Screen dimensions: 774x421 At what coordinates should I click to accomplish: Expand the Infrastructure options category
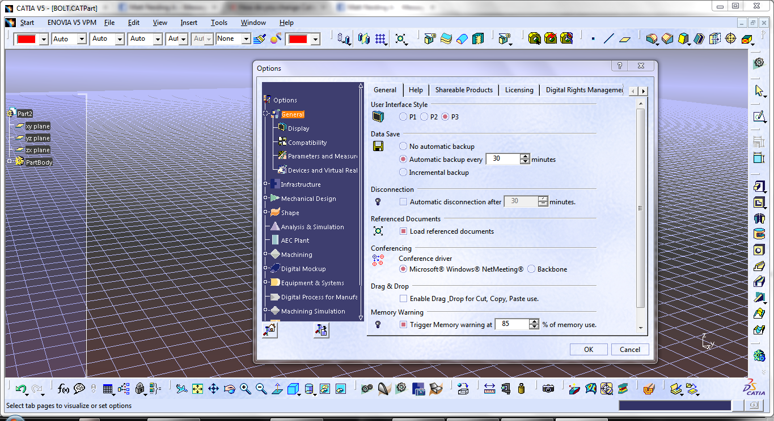coord(266,184)
